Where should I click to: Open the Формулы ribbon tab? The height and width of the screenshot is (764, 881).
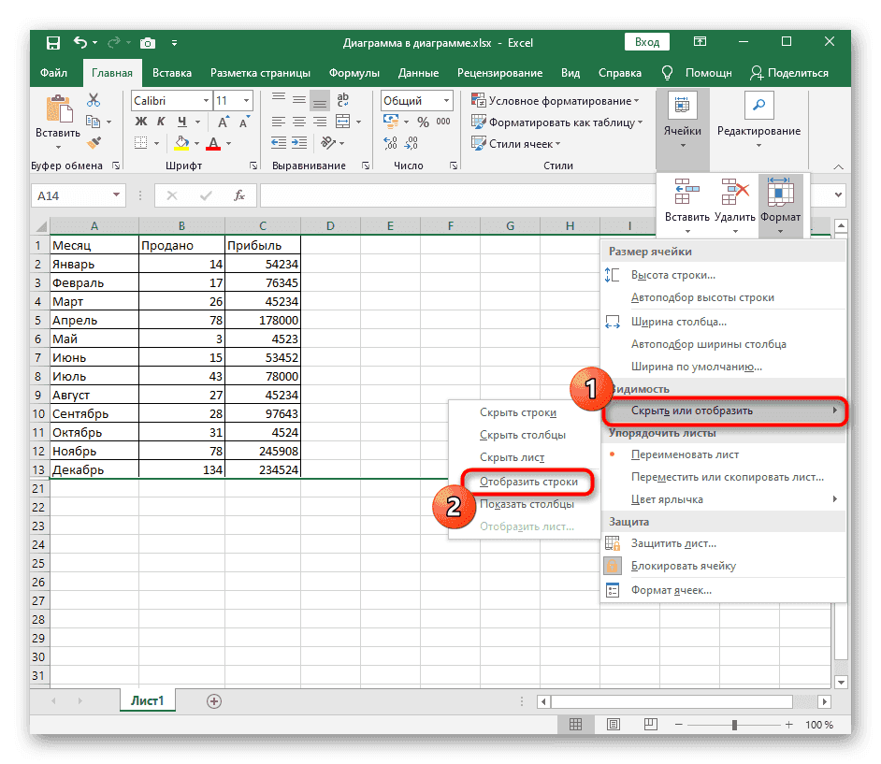pyautogui.click(x=354, y=73)
